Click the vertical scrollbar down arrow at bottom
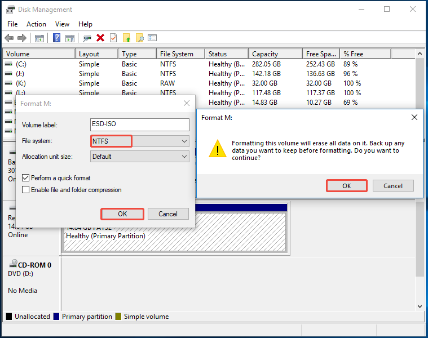This screenshot has width=428, height=338. [x=420, y=306]
